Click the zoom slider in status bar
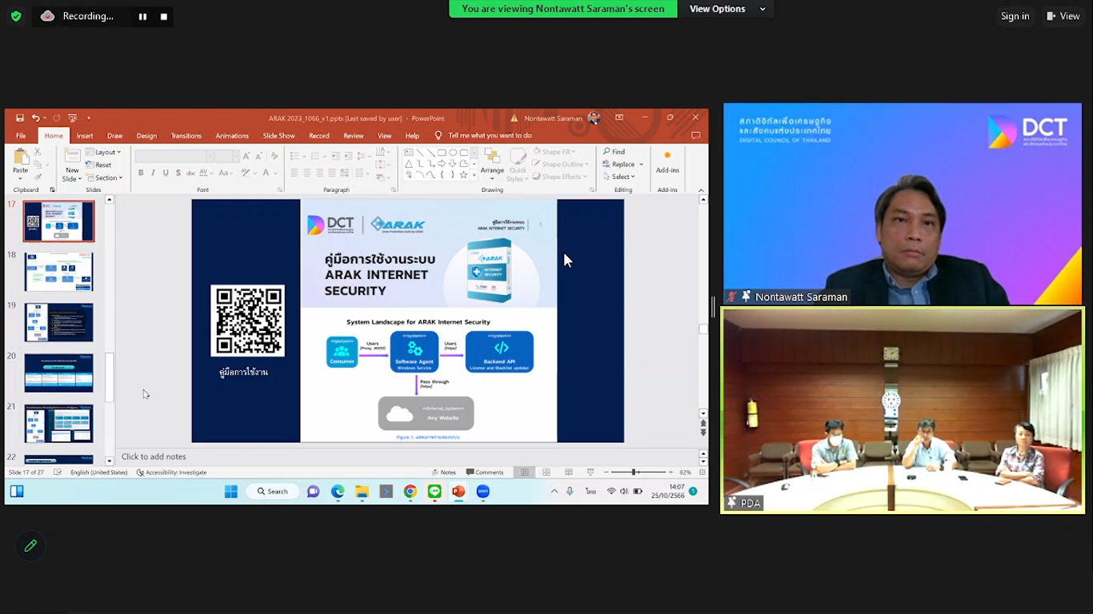This screenshot has height=614, width=1093. (638, 472)
